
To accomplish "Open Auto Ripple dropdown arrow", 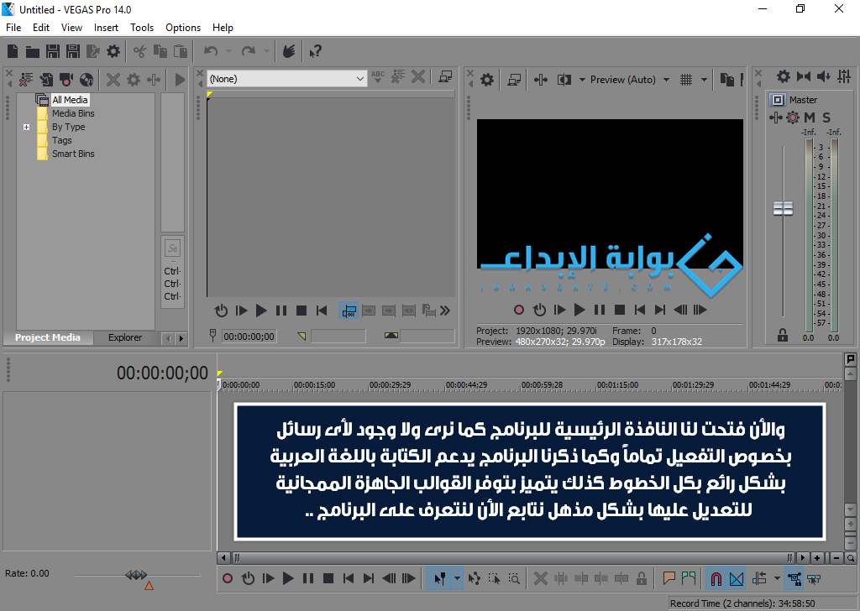I will coord(777,578).
